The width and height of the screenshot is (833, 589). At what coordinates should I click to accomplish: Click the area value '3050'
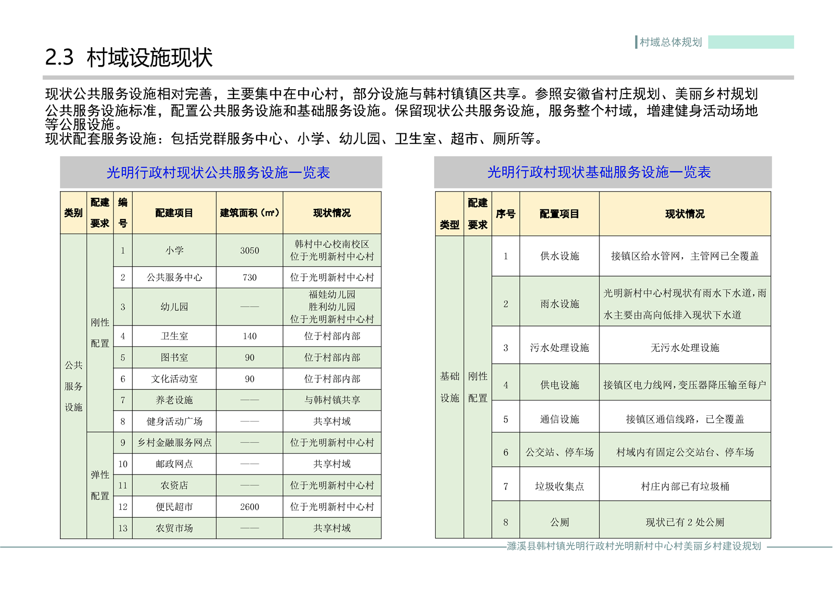250,250
